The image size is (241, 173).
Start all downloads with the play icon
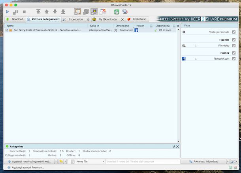pyautogui.click(x=8, y=12)
